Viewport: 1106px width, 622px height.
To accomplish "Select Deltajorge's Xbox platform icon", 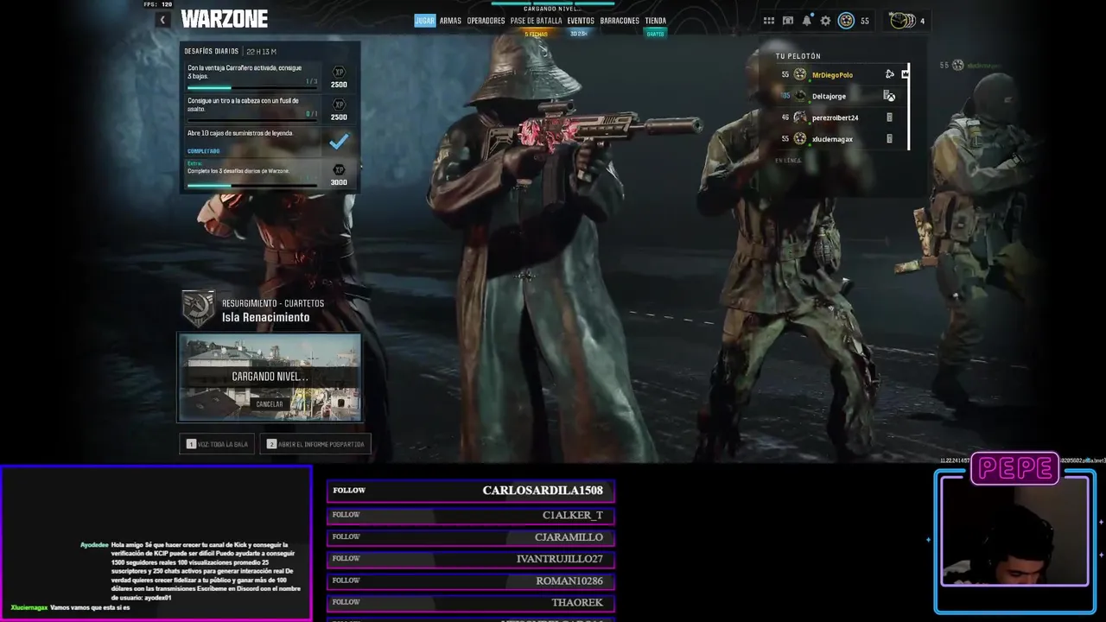I will 889,96.
